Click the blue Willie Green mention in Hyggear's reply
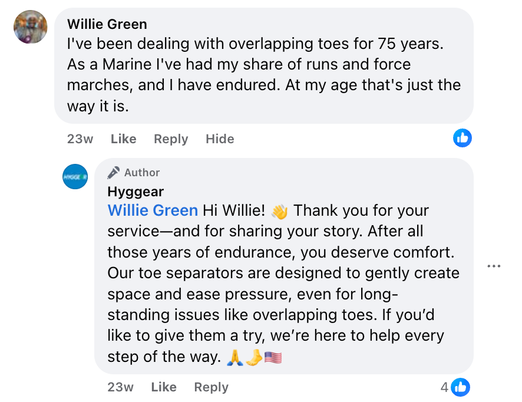Image resolution: width=522 pixels, height=402 pixels. click(153, 210)
